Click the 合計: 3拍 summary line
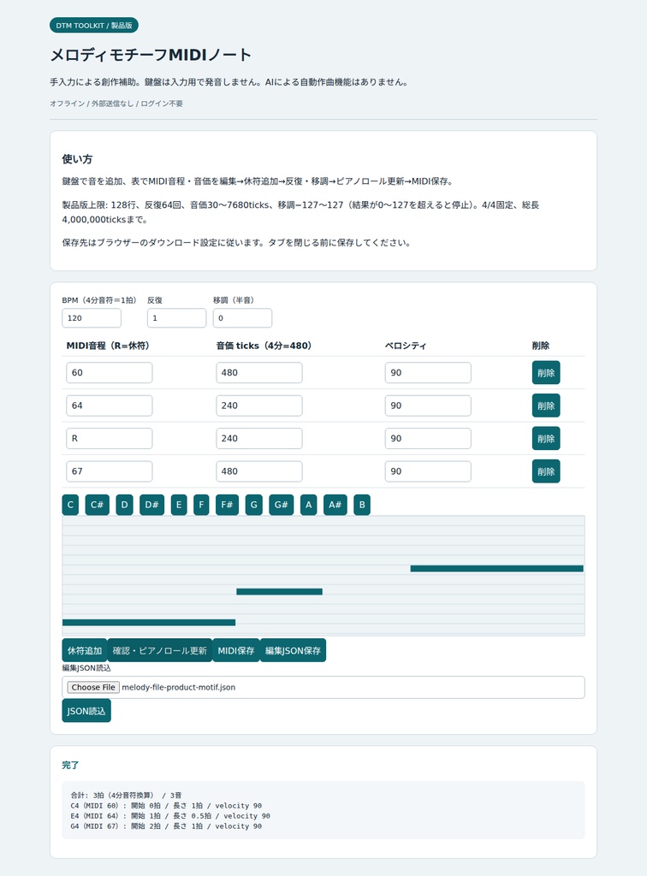This screenshot has width=647, height=876. tap(127, 795)
